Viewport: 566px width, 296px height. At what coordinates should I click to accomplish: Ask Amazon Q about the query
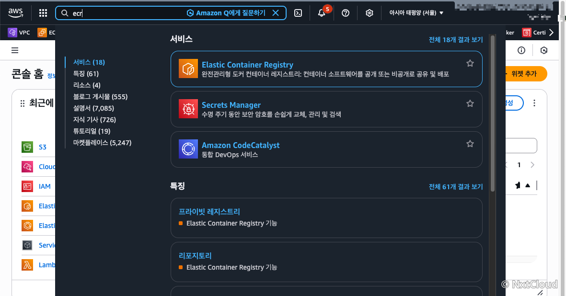click(226, 13)
